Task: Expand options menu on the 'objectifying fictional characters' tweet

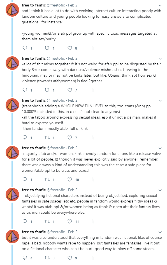Action: (x=160, y=190)
